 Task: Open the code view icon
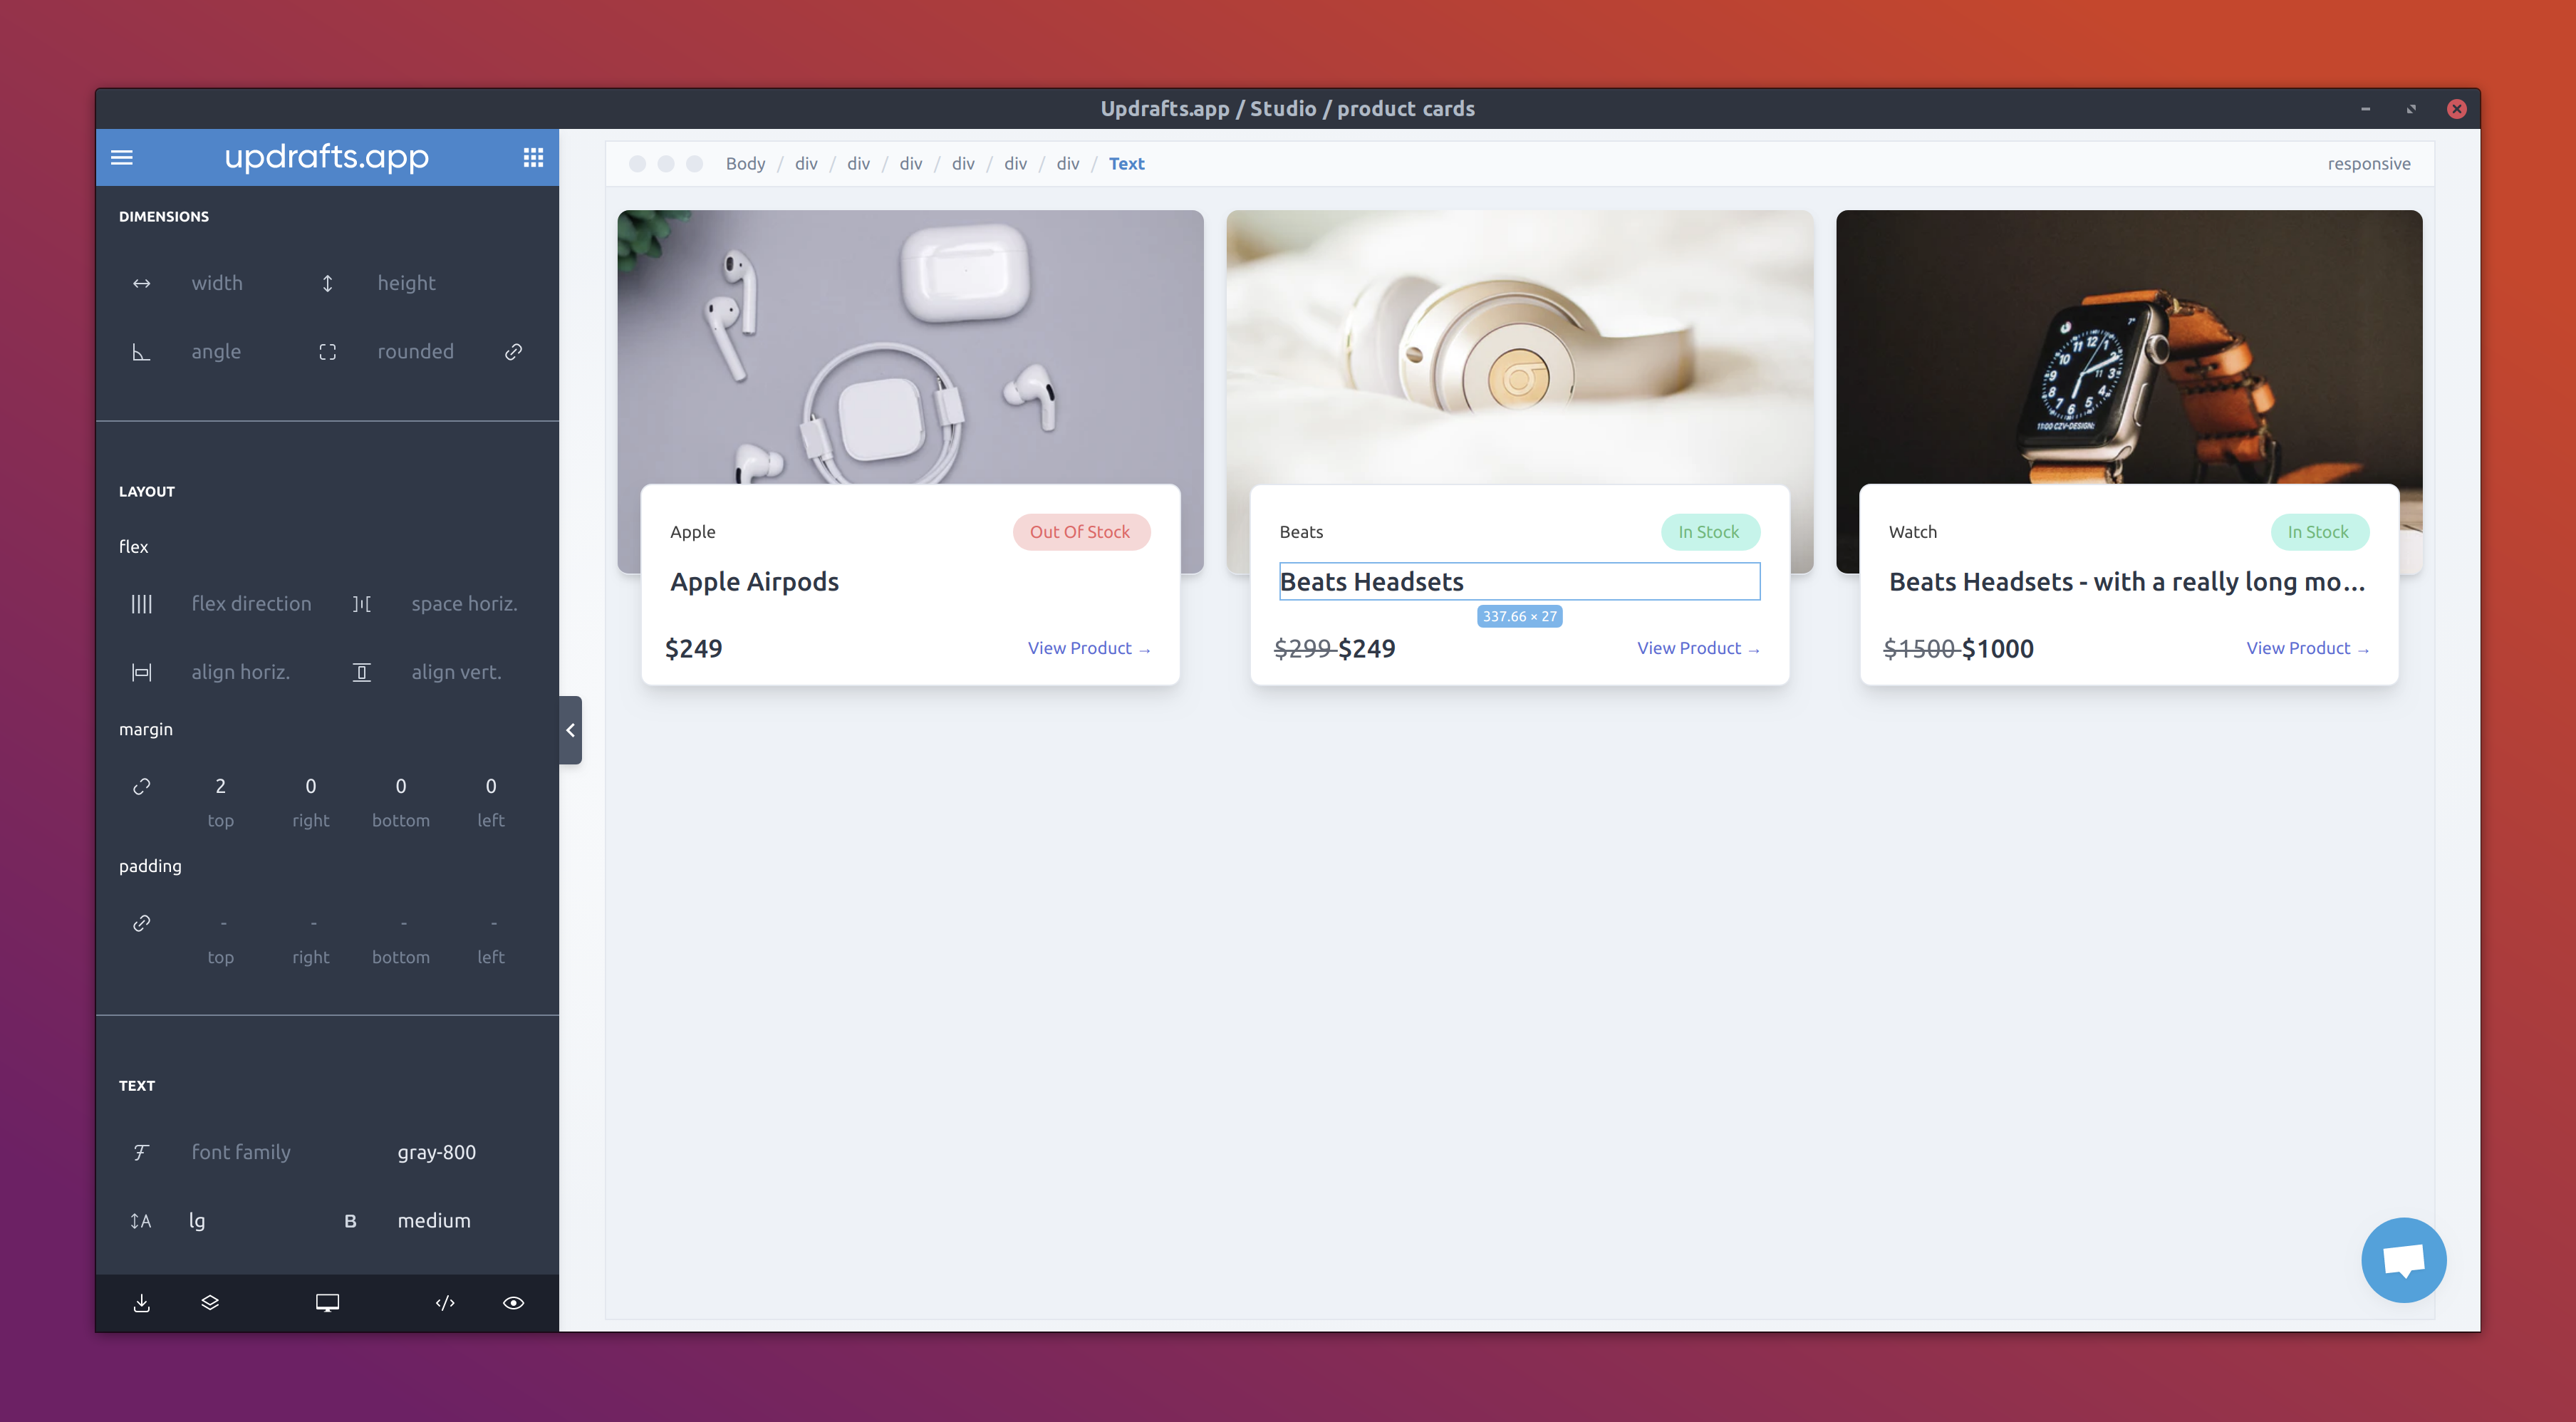tap(445, 1302)
